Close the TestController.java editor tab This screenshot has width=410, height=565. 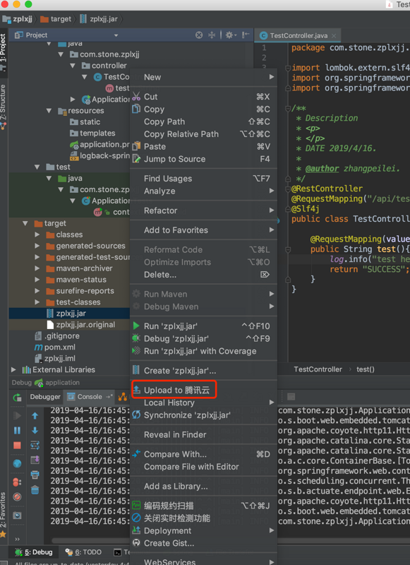tap(334, 36)
